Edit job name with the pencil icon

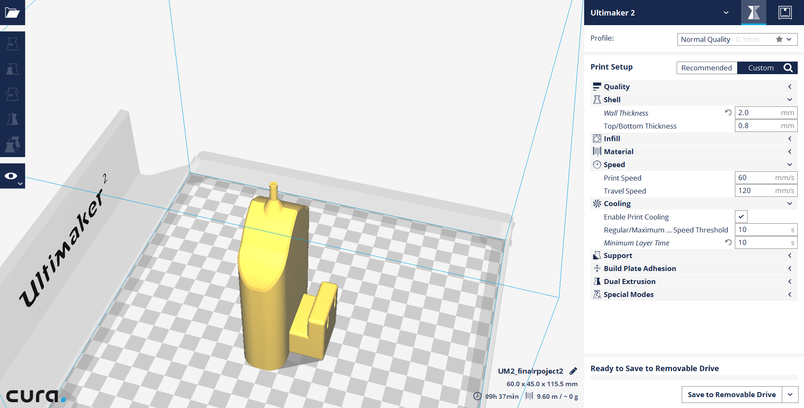coord(573,371)
